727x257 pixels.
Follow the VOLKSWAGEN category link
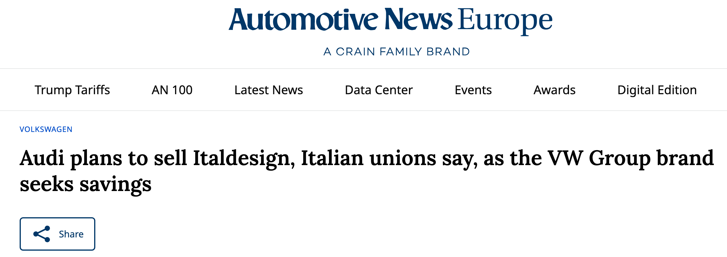[46, 129]
